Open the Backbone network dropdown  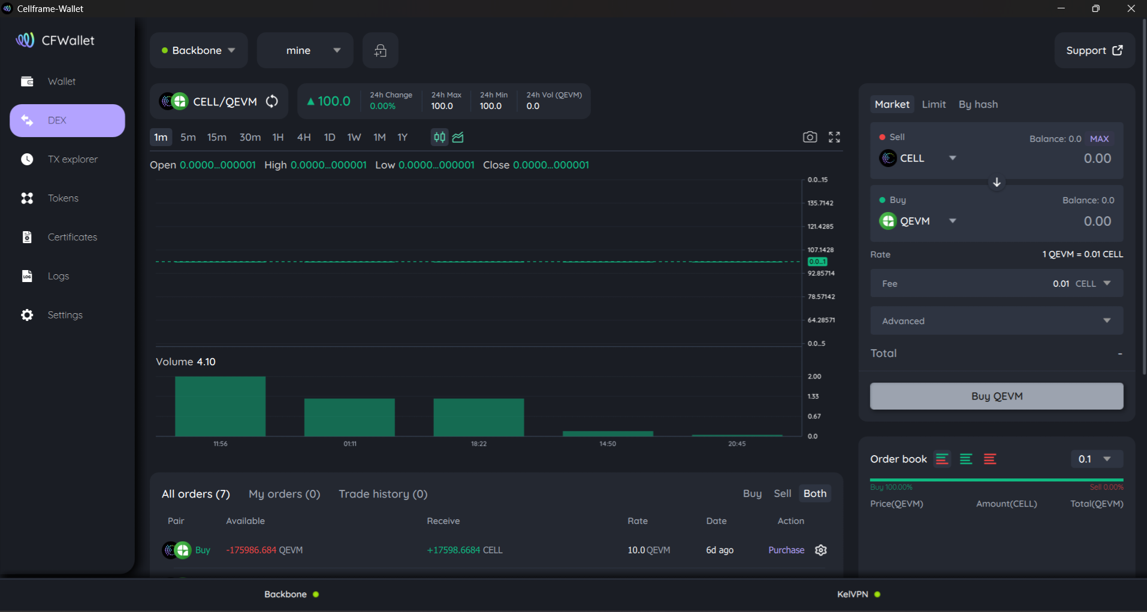pyautogui.click(x=198, y=50)
